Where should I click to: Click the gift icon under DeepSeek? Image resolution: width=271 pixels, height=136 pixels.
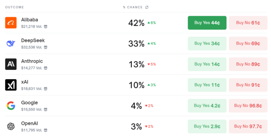pos(45,47)
